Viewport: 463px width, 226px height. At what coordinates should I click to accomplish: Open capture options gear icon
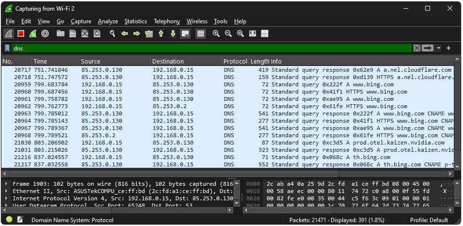point(45,33)
